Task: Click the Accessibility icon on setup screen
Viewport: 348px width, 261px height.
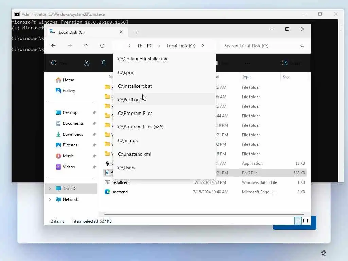Action: pyautogui.click(x=324, y=253)
